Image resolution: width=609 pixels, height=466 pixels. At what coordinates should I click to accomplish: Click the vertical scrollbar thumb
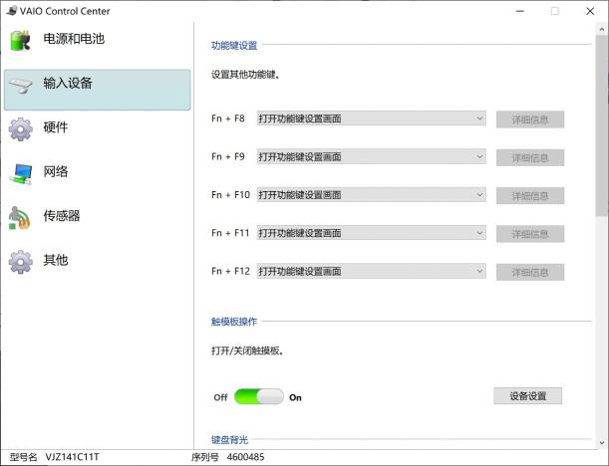click(602, 125)
